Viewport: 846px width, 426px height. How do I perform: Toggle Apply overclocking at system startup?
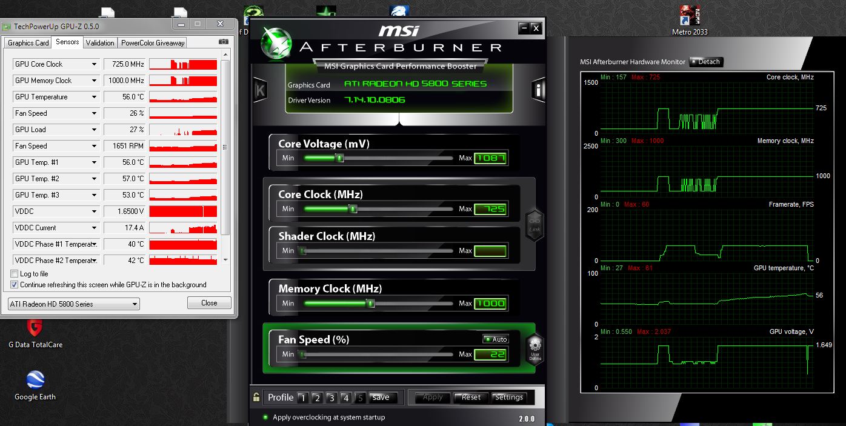[265, 417]
